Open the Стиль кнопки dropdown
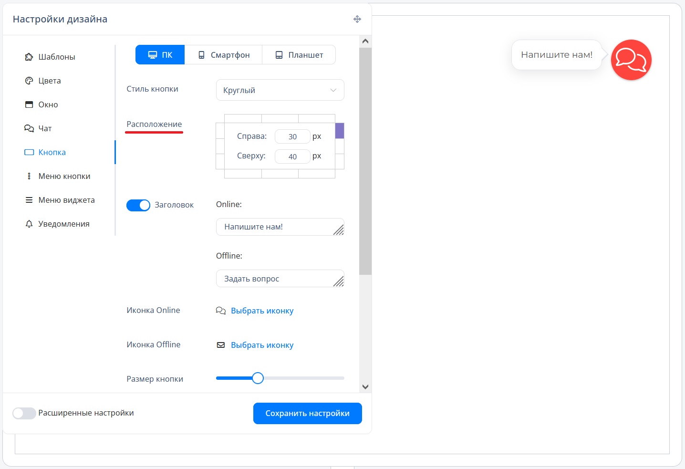 pos(280,90)
